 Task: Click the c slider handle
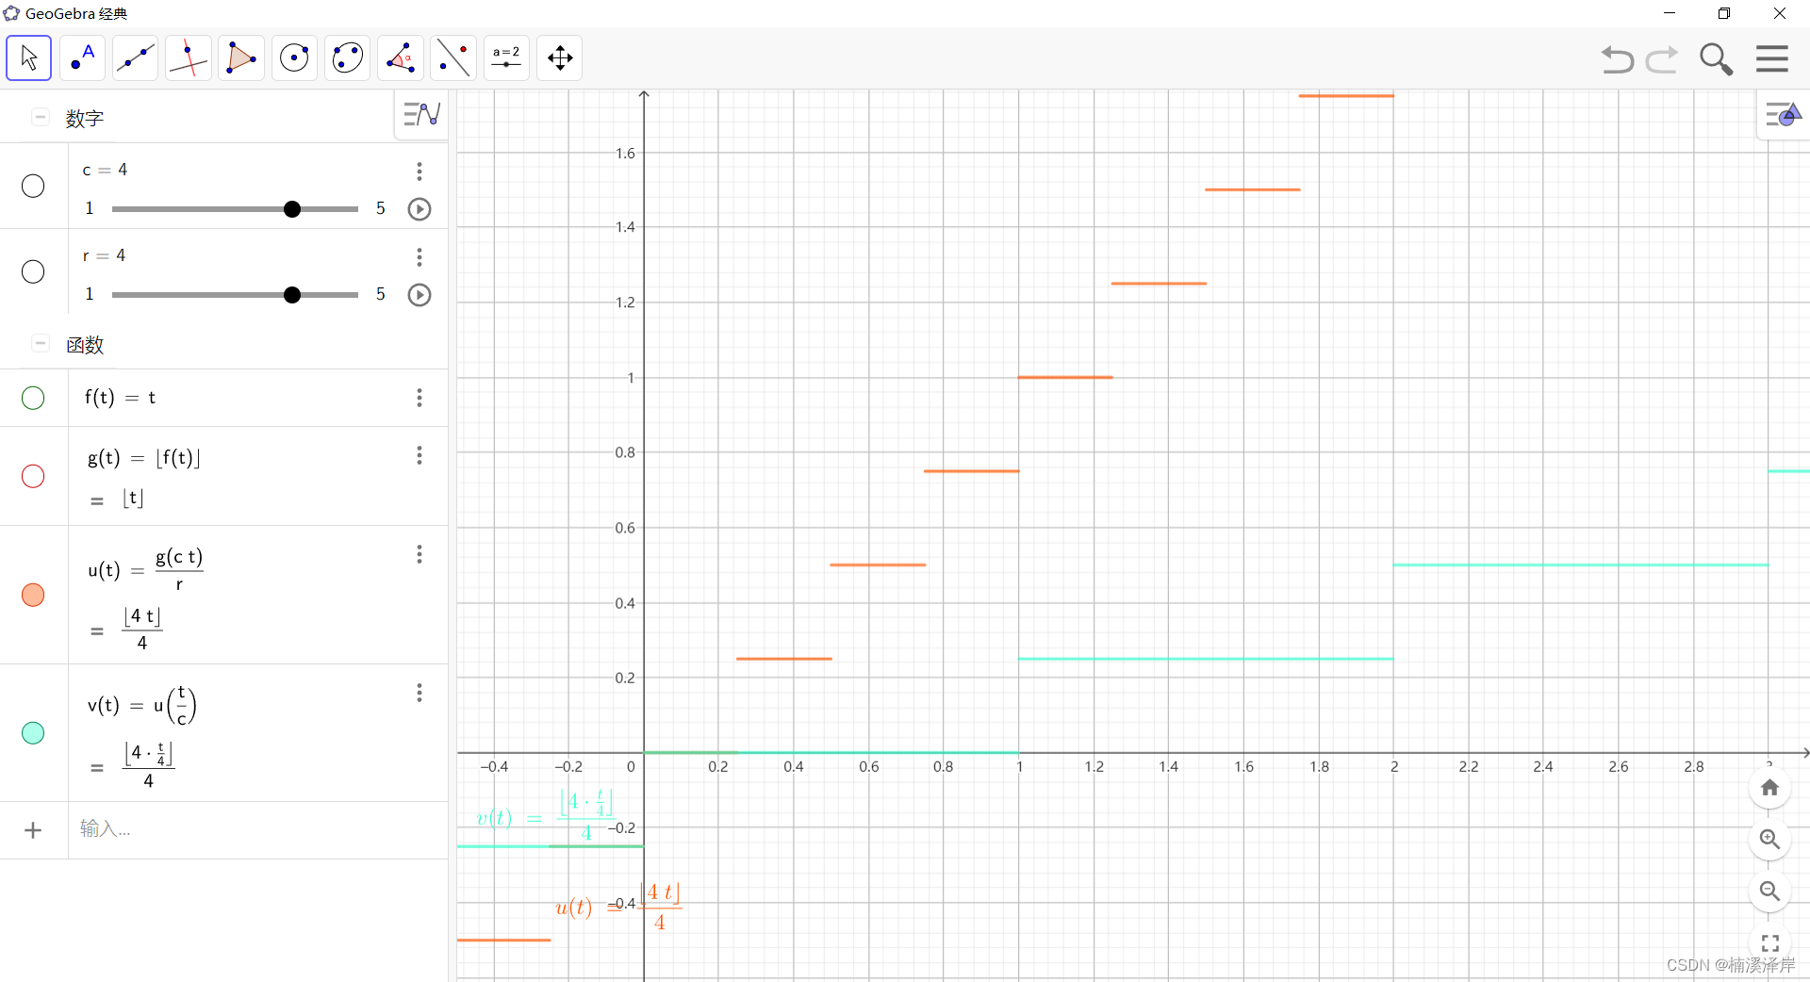(292, 209)
